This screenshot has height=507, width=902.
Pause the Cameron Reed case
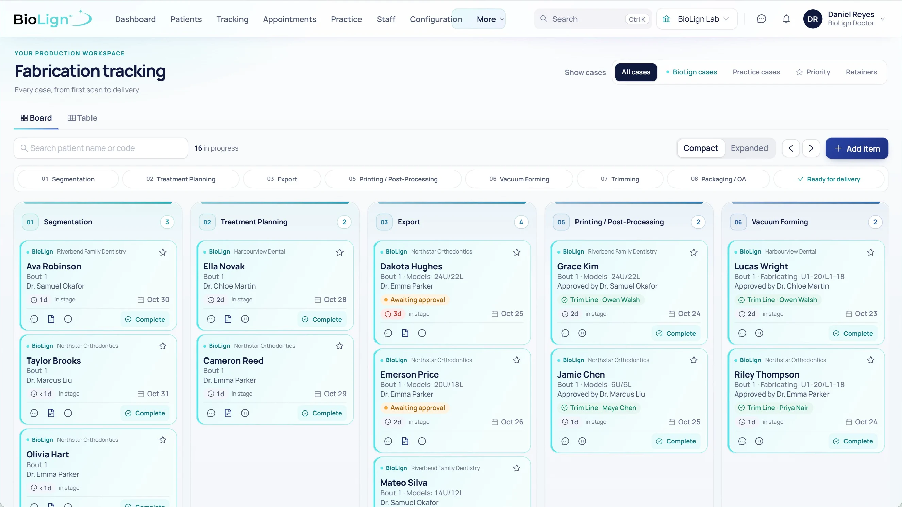(x=245, y=413)
